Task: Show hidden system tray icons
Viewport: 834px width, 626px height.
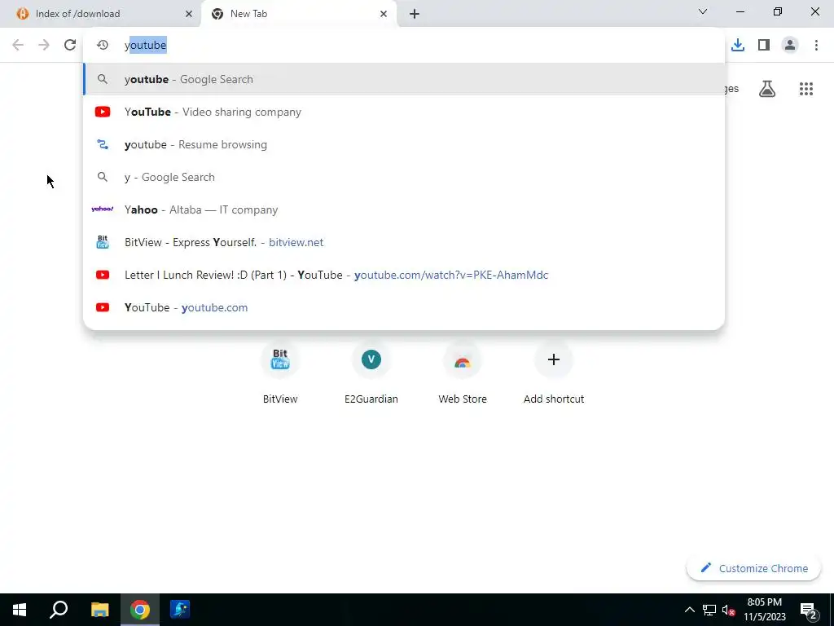Action: (689, 610)
